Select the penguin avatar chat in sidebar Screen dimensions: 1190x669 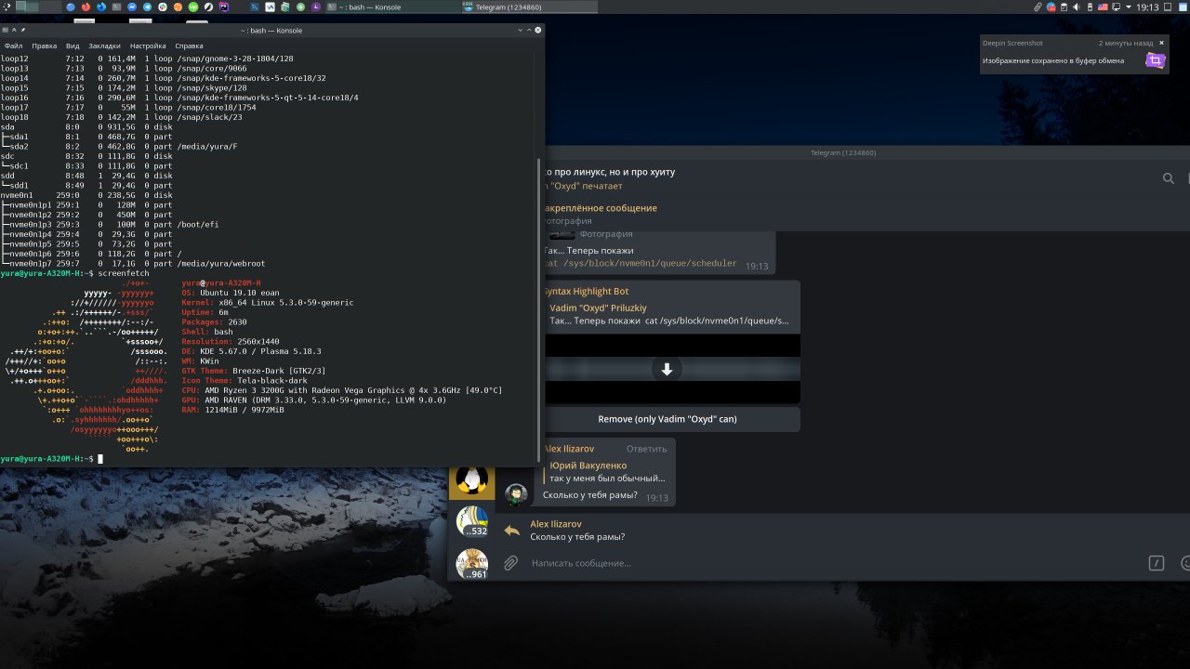472,480
